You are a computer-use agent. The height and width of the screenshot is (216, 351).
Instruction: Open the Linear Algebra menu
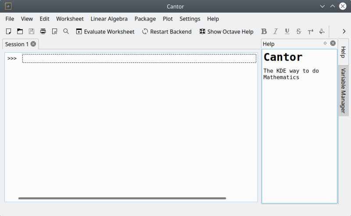click(109, 19)
